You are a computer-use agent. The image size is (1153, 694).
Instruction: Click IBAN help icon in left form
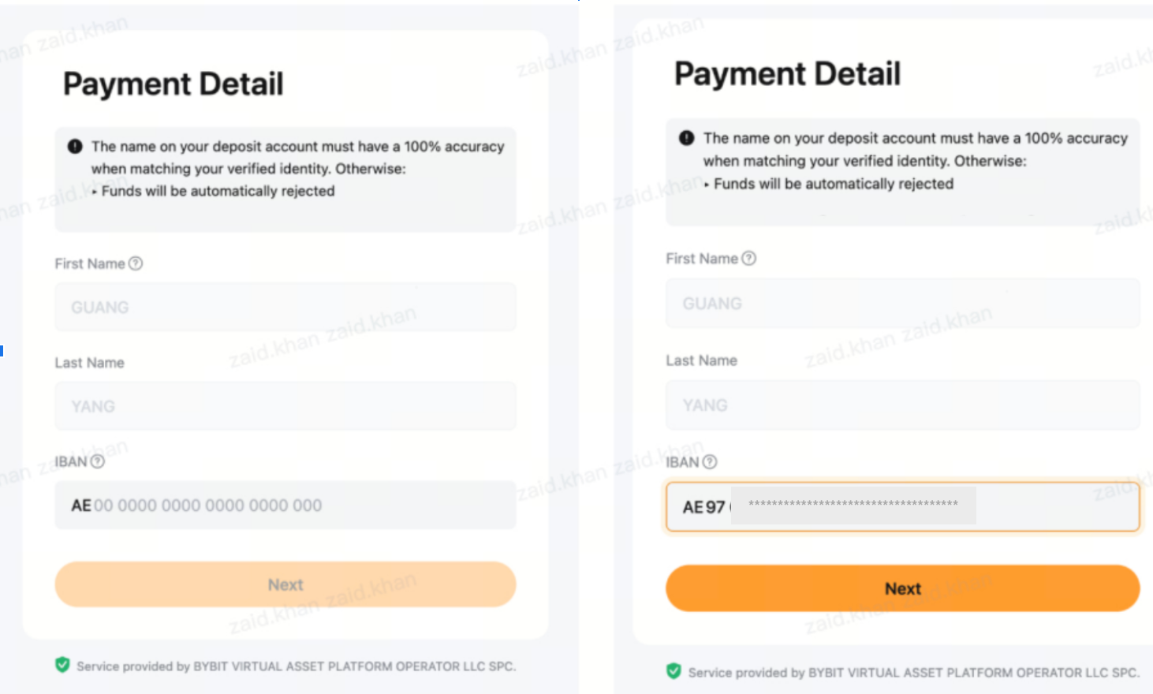pyautogui.click(x=98, y=461)
